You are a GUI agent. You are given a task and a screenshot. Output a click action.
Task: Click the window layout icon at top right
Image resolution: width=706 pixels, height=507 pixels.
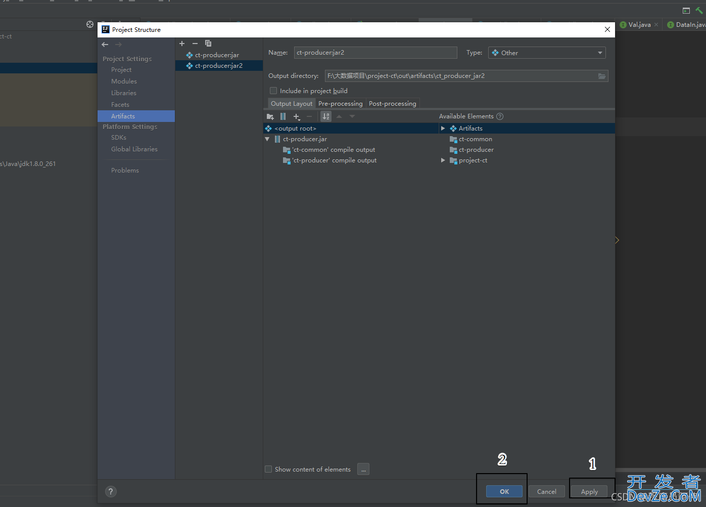click(x=686, y=11)
